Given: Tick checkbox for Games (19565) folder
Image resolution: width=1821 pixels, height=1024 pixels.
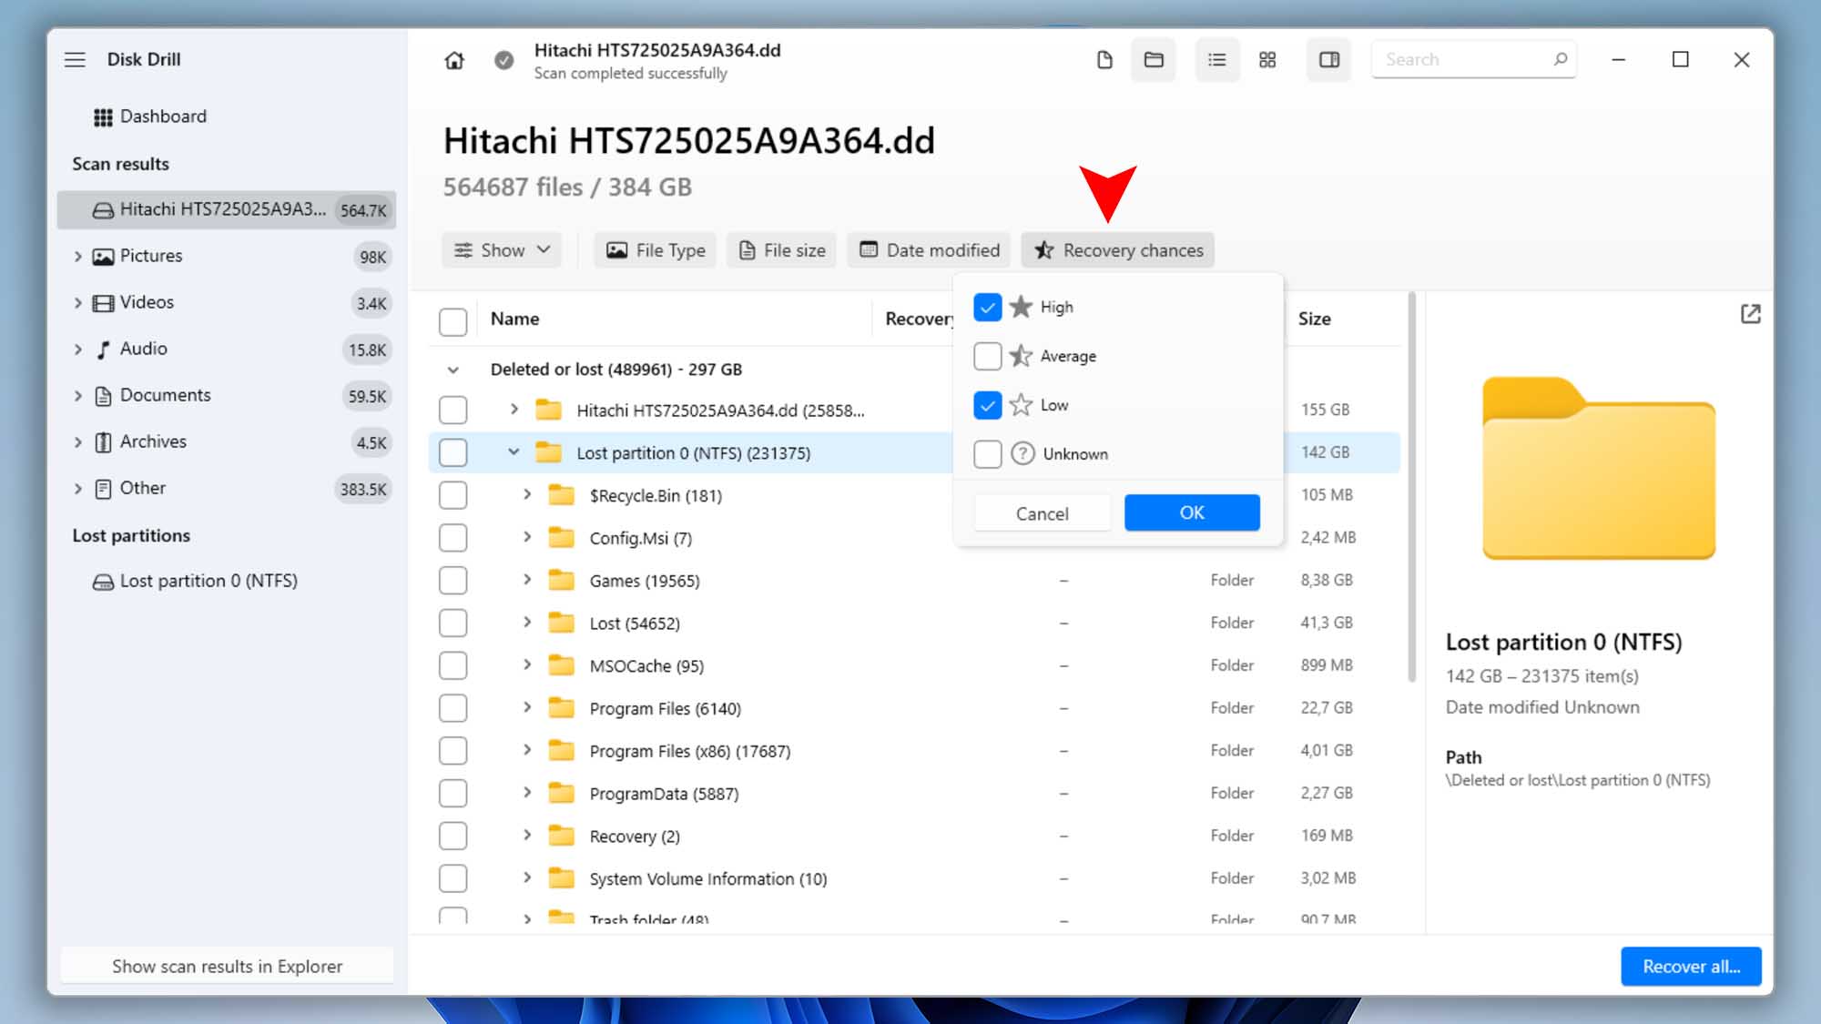Looking at the screenshot, I should tap(453, 580).
